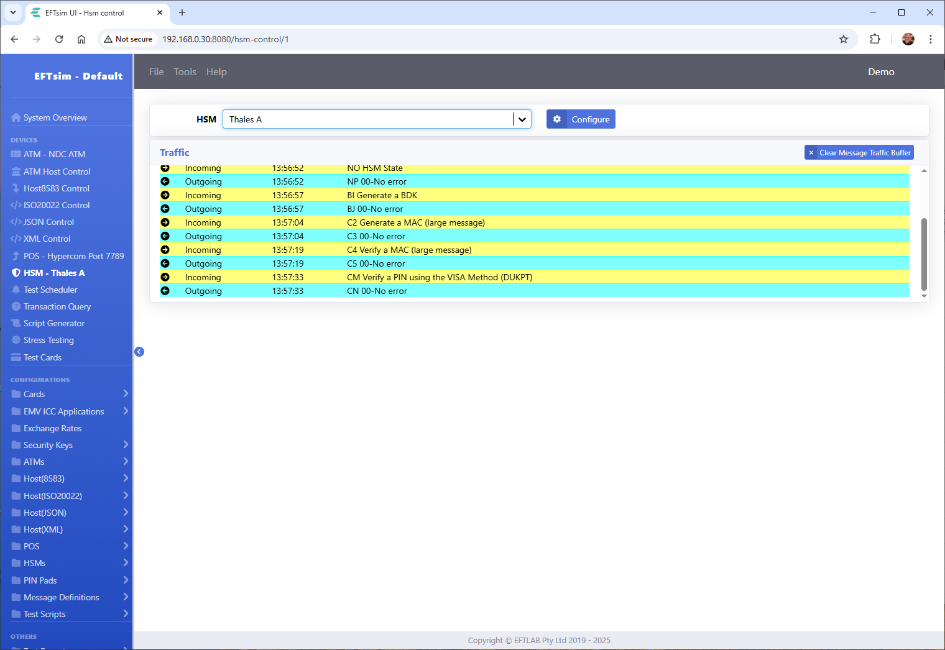Bookmark this page with the star icon
Image resolution: width=945 pixels, height=650 pixels.
844,39
